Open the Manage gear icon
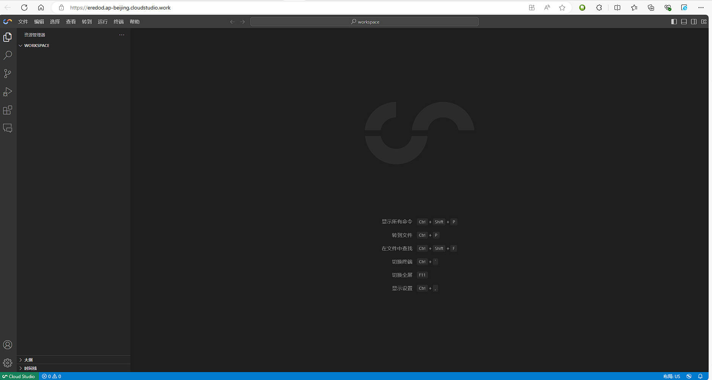Screen dimensions: 712x380 click(8, 363)
